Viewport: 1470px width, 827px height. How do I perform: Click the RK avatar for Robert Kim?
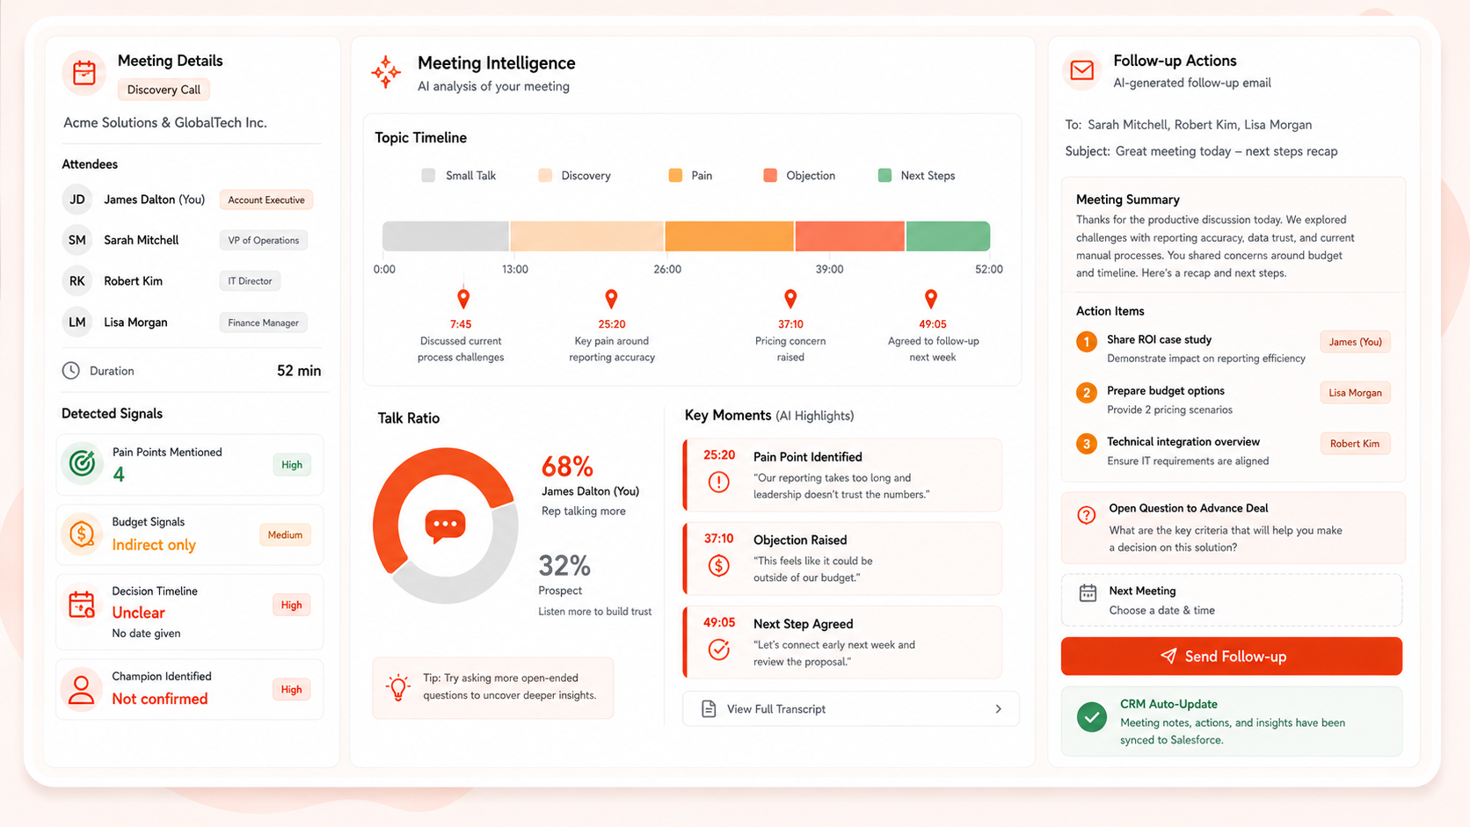(77, 281)
